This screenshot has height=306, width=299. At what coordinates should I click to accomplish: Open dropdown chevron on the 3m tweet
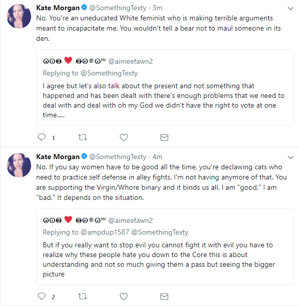pyautogui.click(x=291, y=9)
